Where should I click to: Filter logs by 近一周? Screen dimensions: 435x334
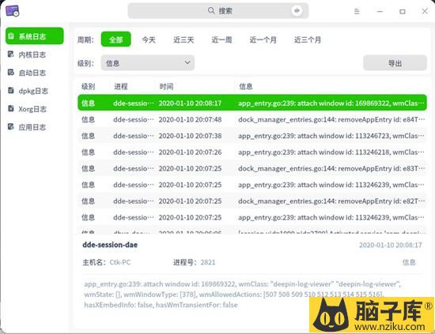pyautogui.click(x=221, y=40)
